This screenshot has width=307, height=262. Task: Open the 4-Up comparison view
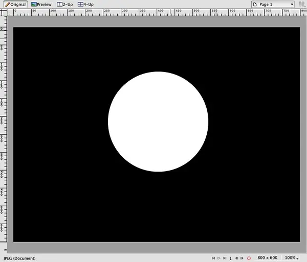(86, 4)
